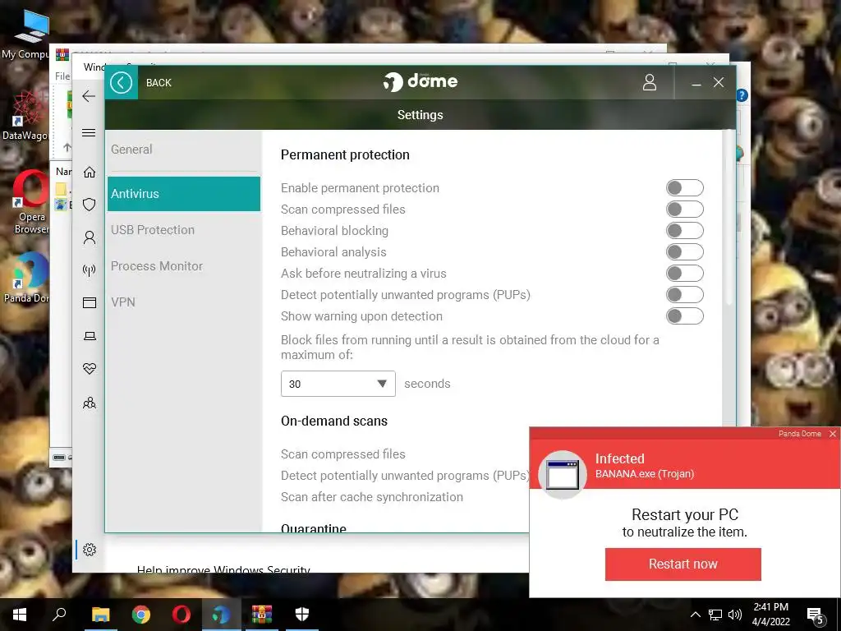Switch to Windows Security taskbar icon
This screenshot has width=841, height=631.
(x=302, y=615)
